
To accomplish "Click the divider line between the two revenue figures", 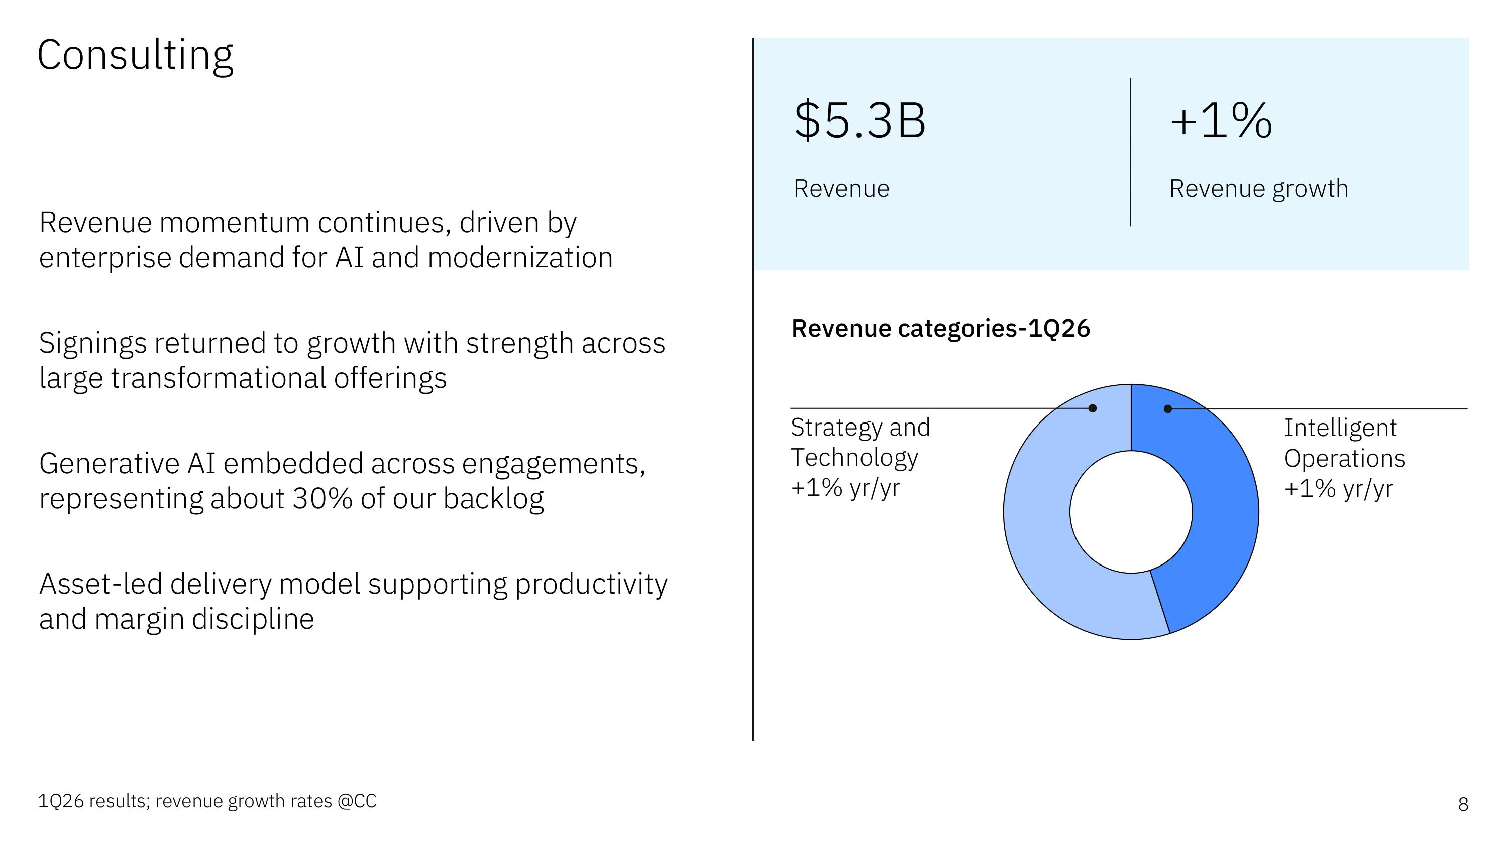I will (x=1130, y=152).
